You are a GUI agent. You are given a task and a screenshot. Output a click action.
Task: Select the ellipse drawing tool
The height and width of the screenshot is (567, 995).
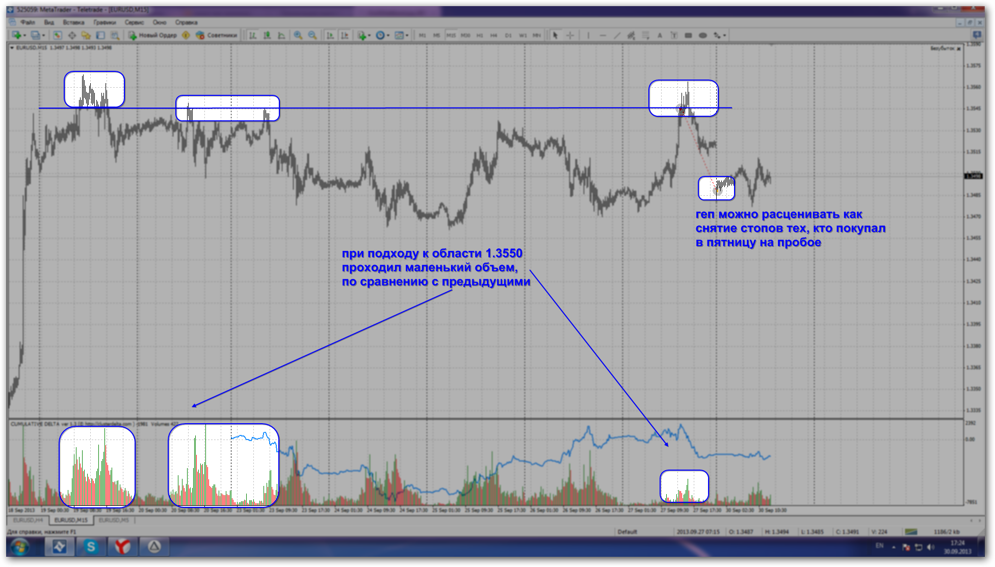(x=702, y=35)
